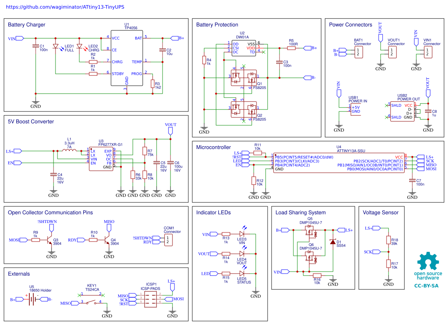Image resolution: width=448 pixels, height=325 pixels.
Task: Select the R7 75k resistor symbol
Action: pos(145,151)
